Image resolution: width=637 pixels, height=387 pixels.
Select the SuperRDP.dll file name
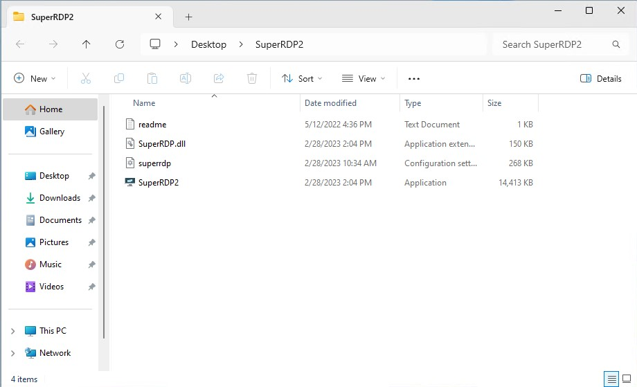[x=162, y=144]
